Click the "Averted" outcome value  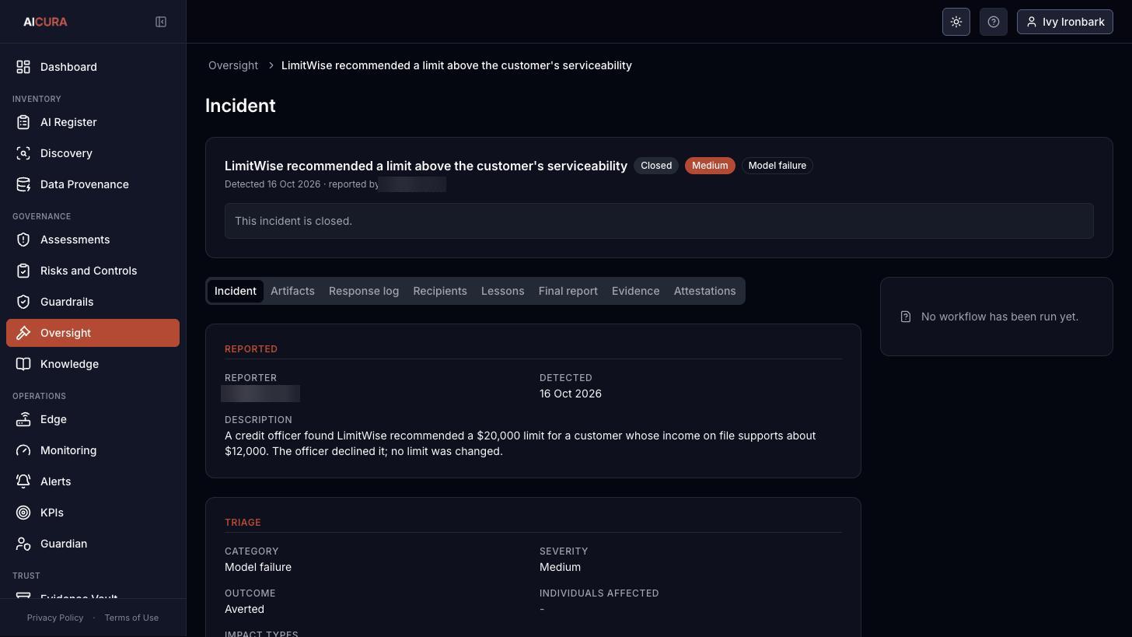(x=244, y=609)
